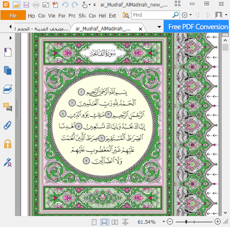Open the search settings gear

coord(185,15)
